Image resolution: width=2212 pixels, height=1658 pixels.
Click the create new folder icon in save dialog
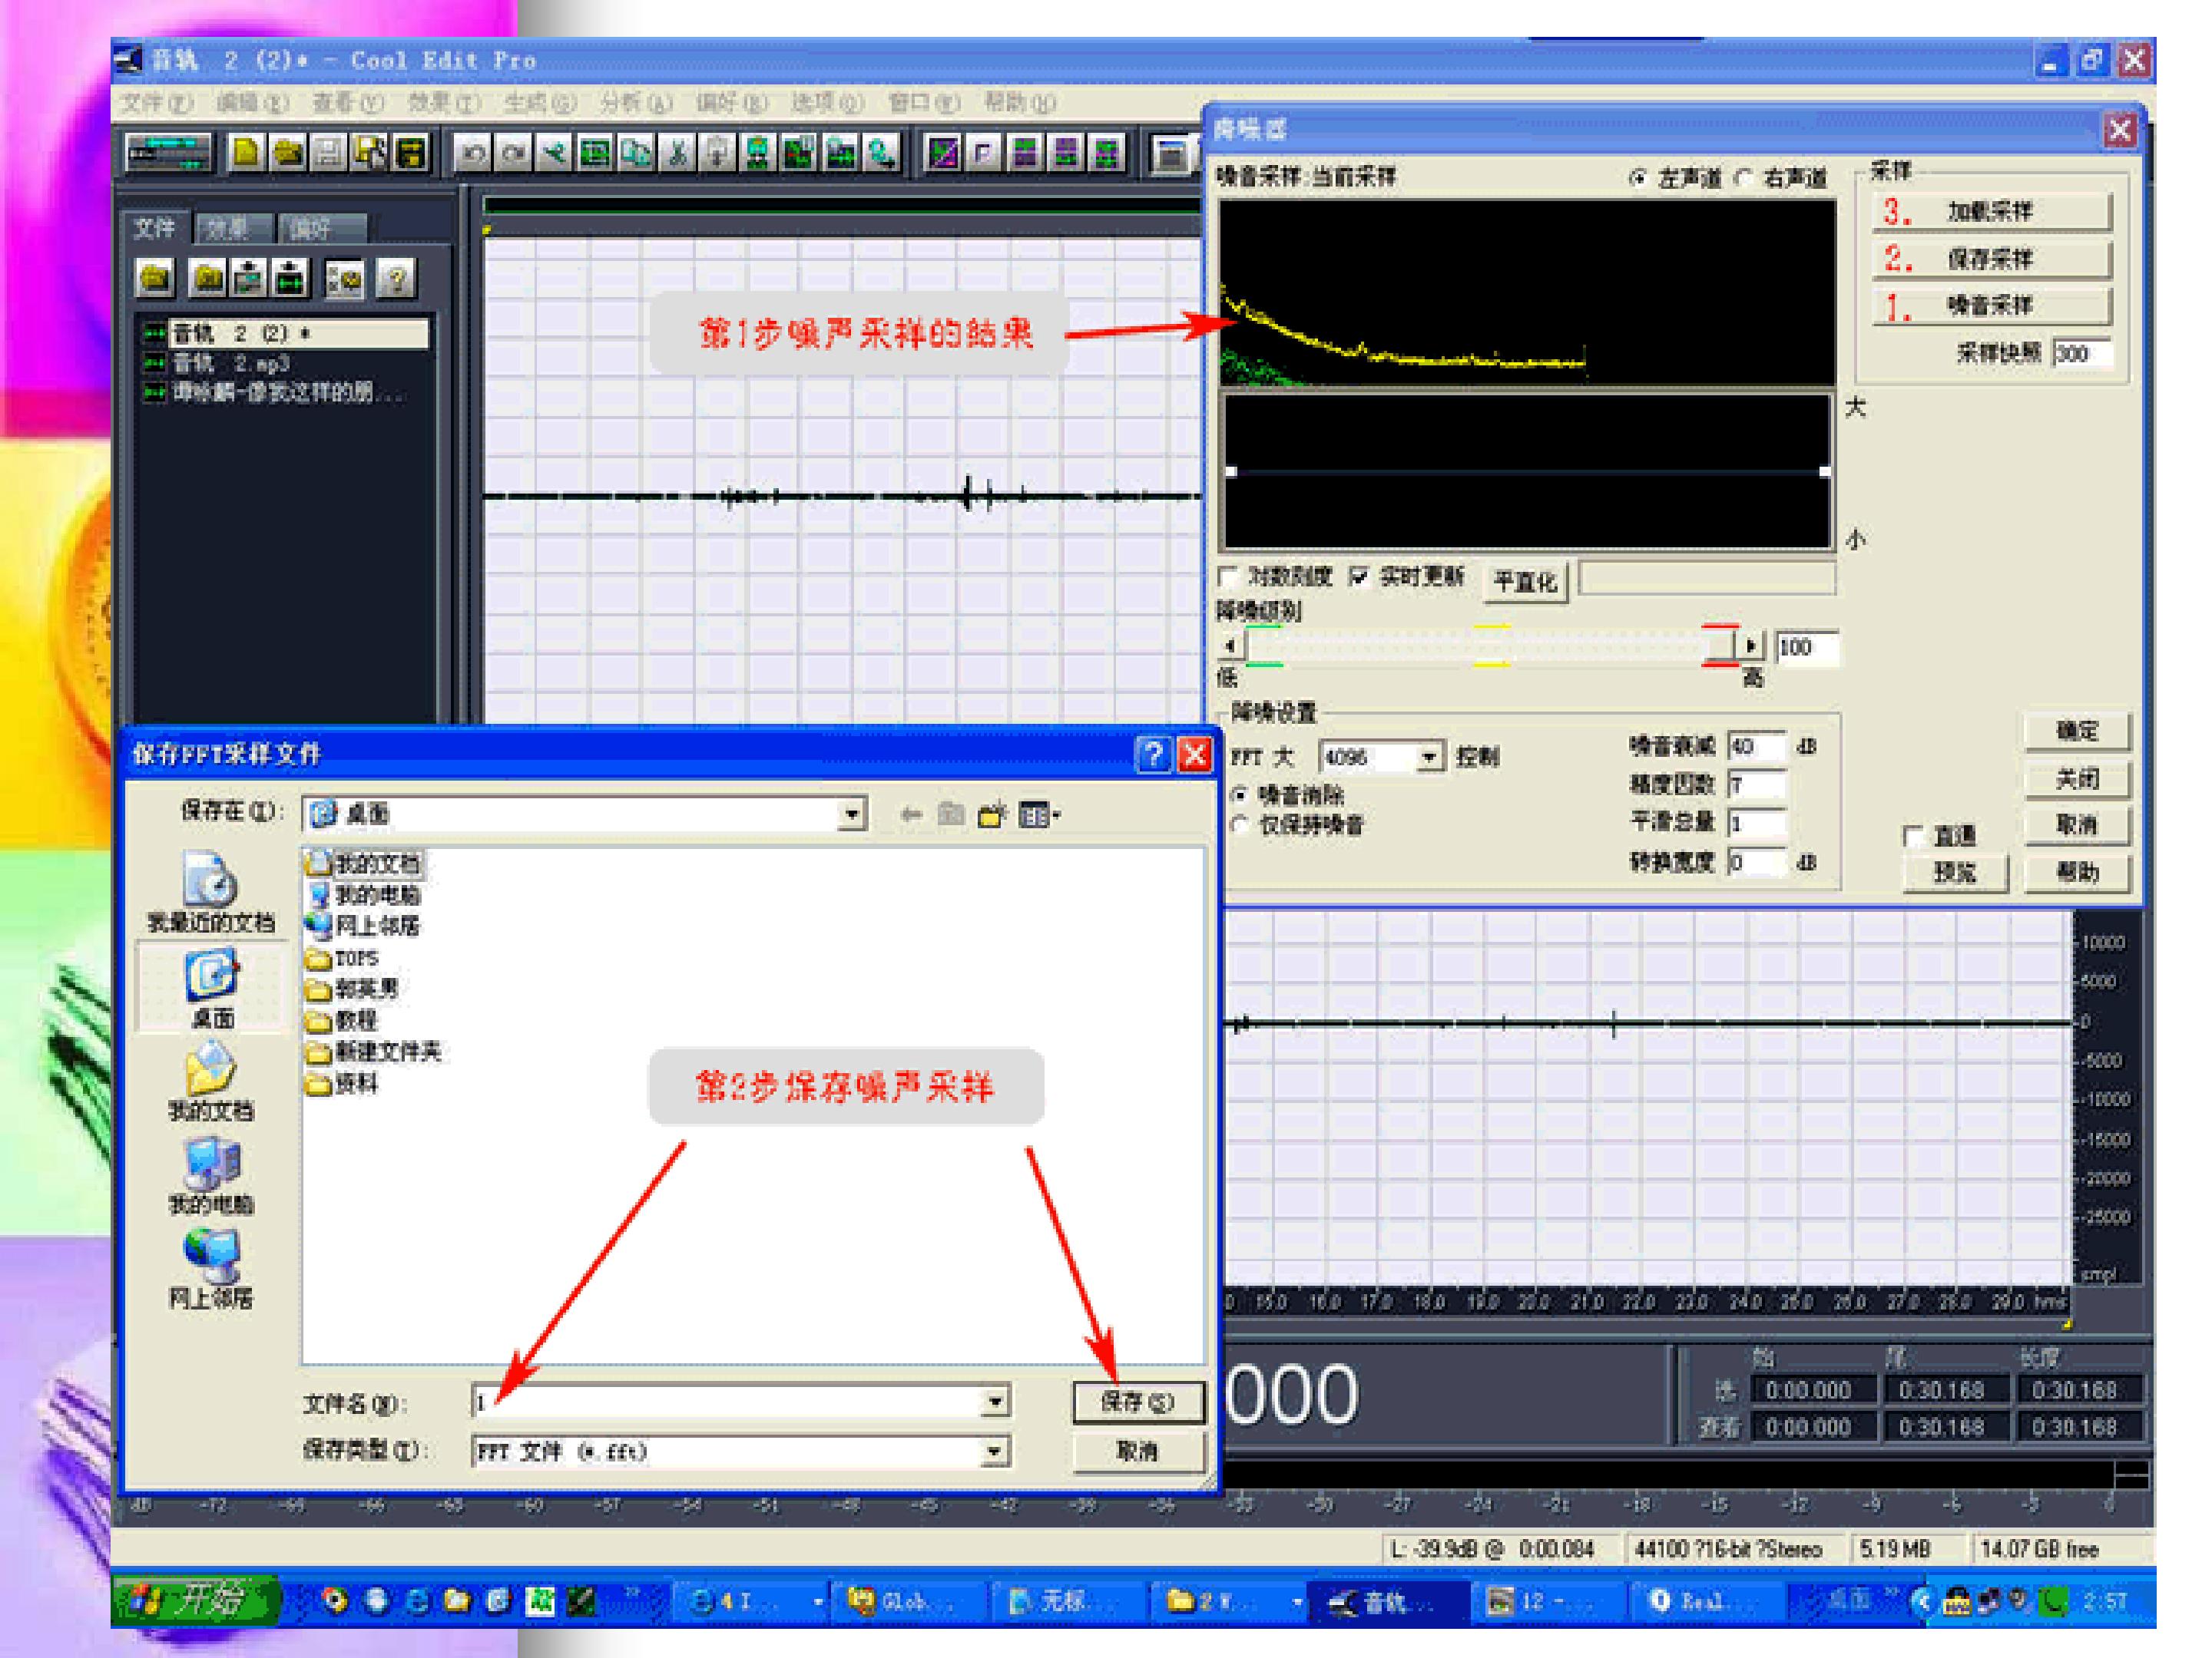[x=991, y=815]
